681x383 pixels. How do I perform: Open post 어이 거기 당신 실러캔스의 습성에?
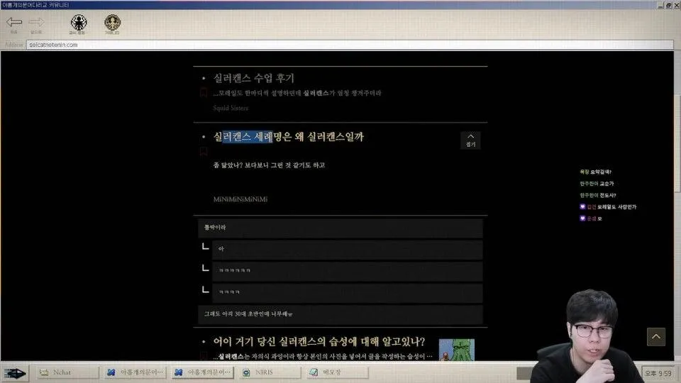coord(319,342)
